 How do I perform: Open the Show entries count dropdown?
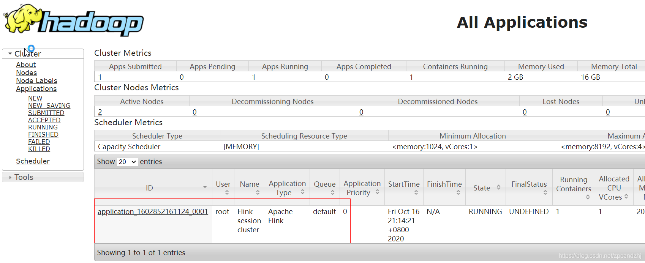click(127, 162)
